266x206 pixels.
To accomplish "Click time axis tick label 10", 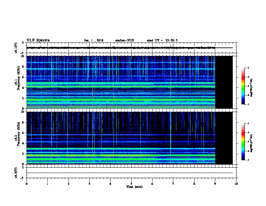I will (236, 183).
